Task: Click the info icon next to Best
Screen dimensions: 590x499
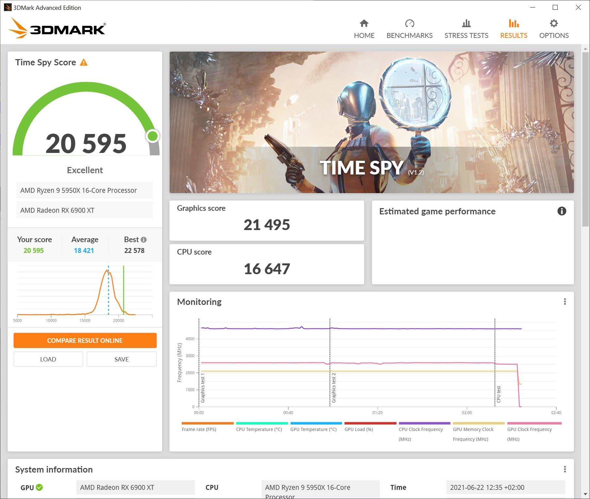Action: [143, 240]
